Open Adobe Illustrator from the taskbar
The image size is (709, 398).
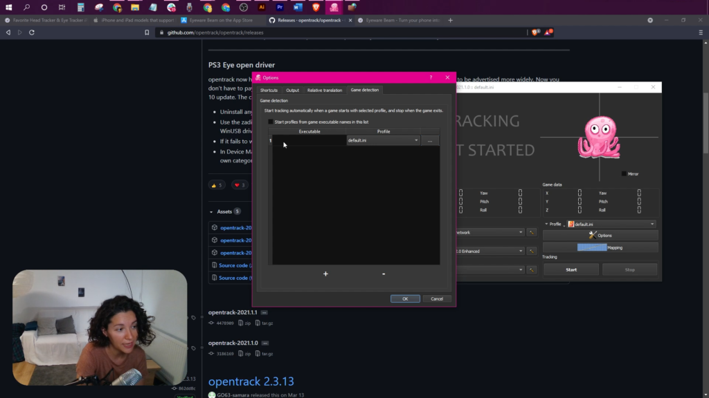(x=262, y=7)
